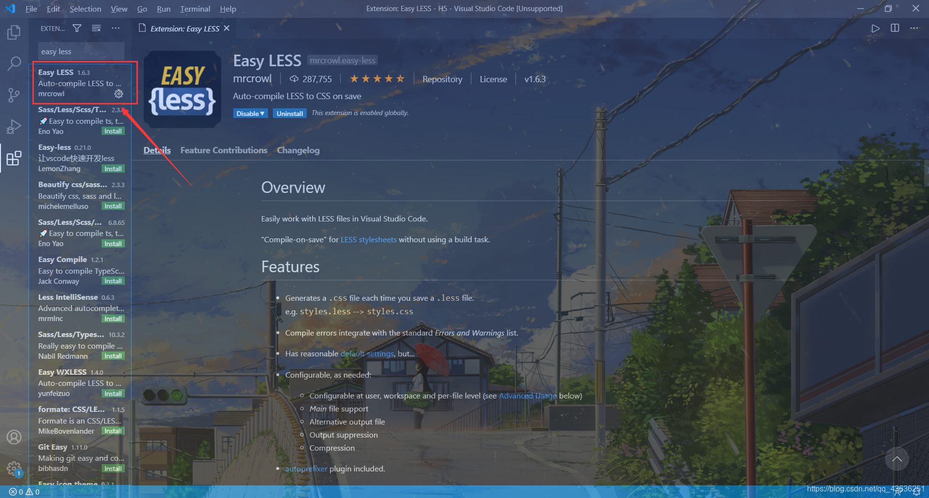929x498 pixels.
Task: Open the Run menu
Action: (164, 9)
